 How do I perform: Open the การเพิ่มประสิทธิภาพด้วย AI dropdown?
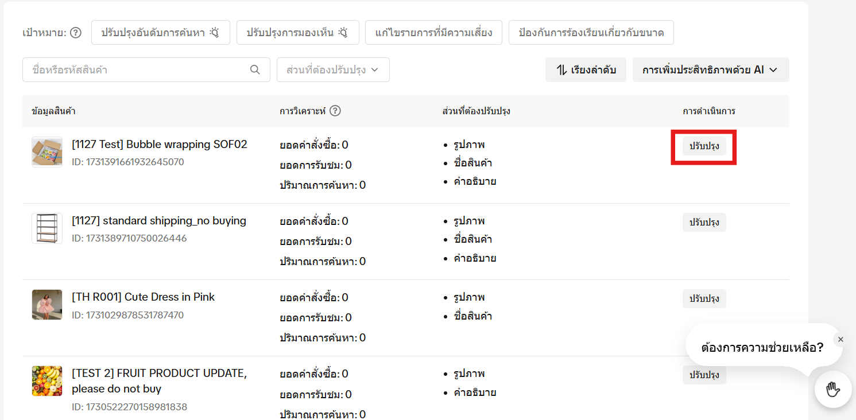click(x=711, y=69)
